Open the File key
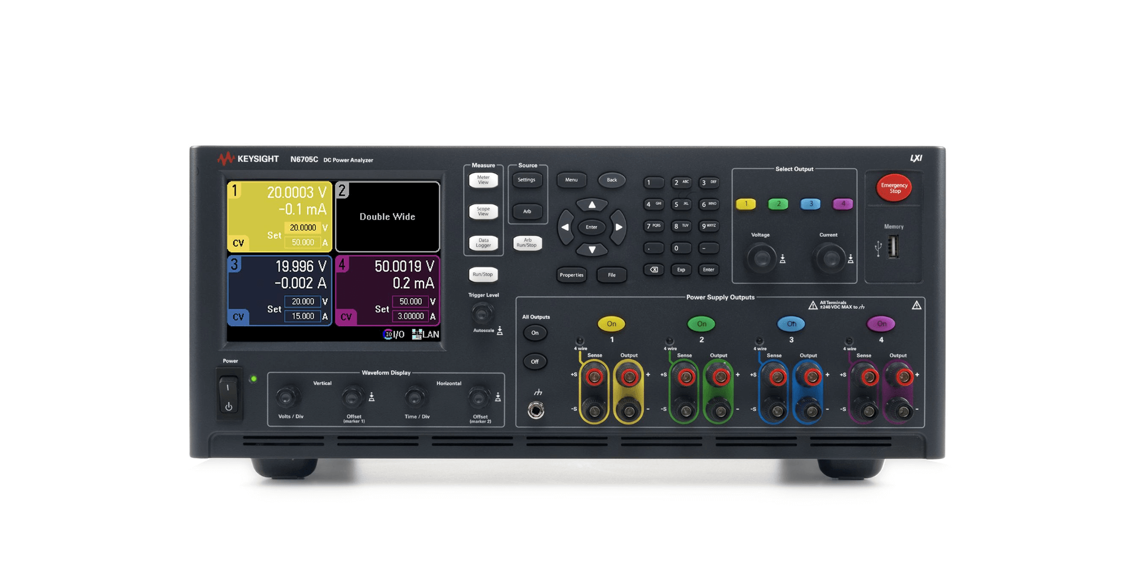 612,275
